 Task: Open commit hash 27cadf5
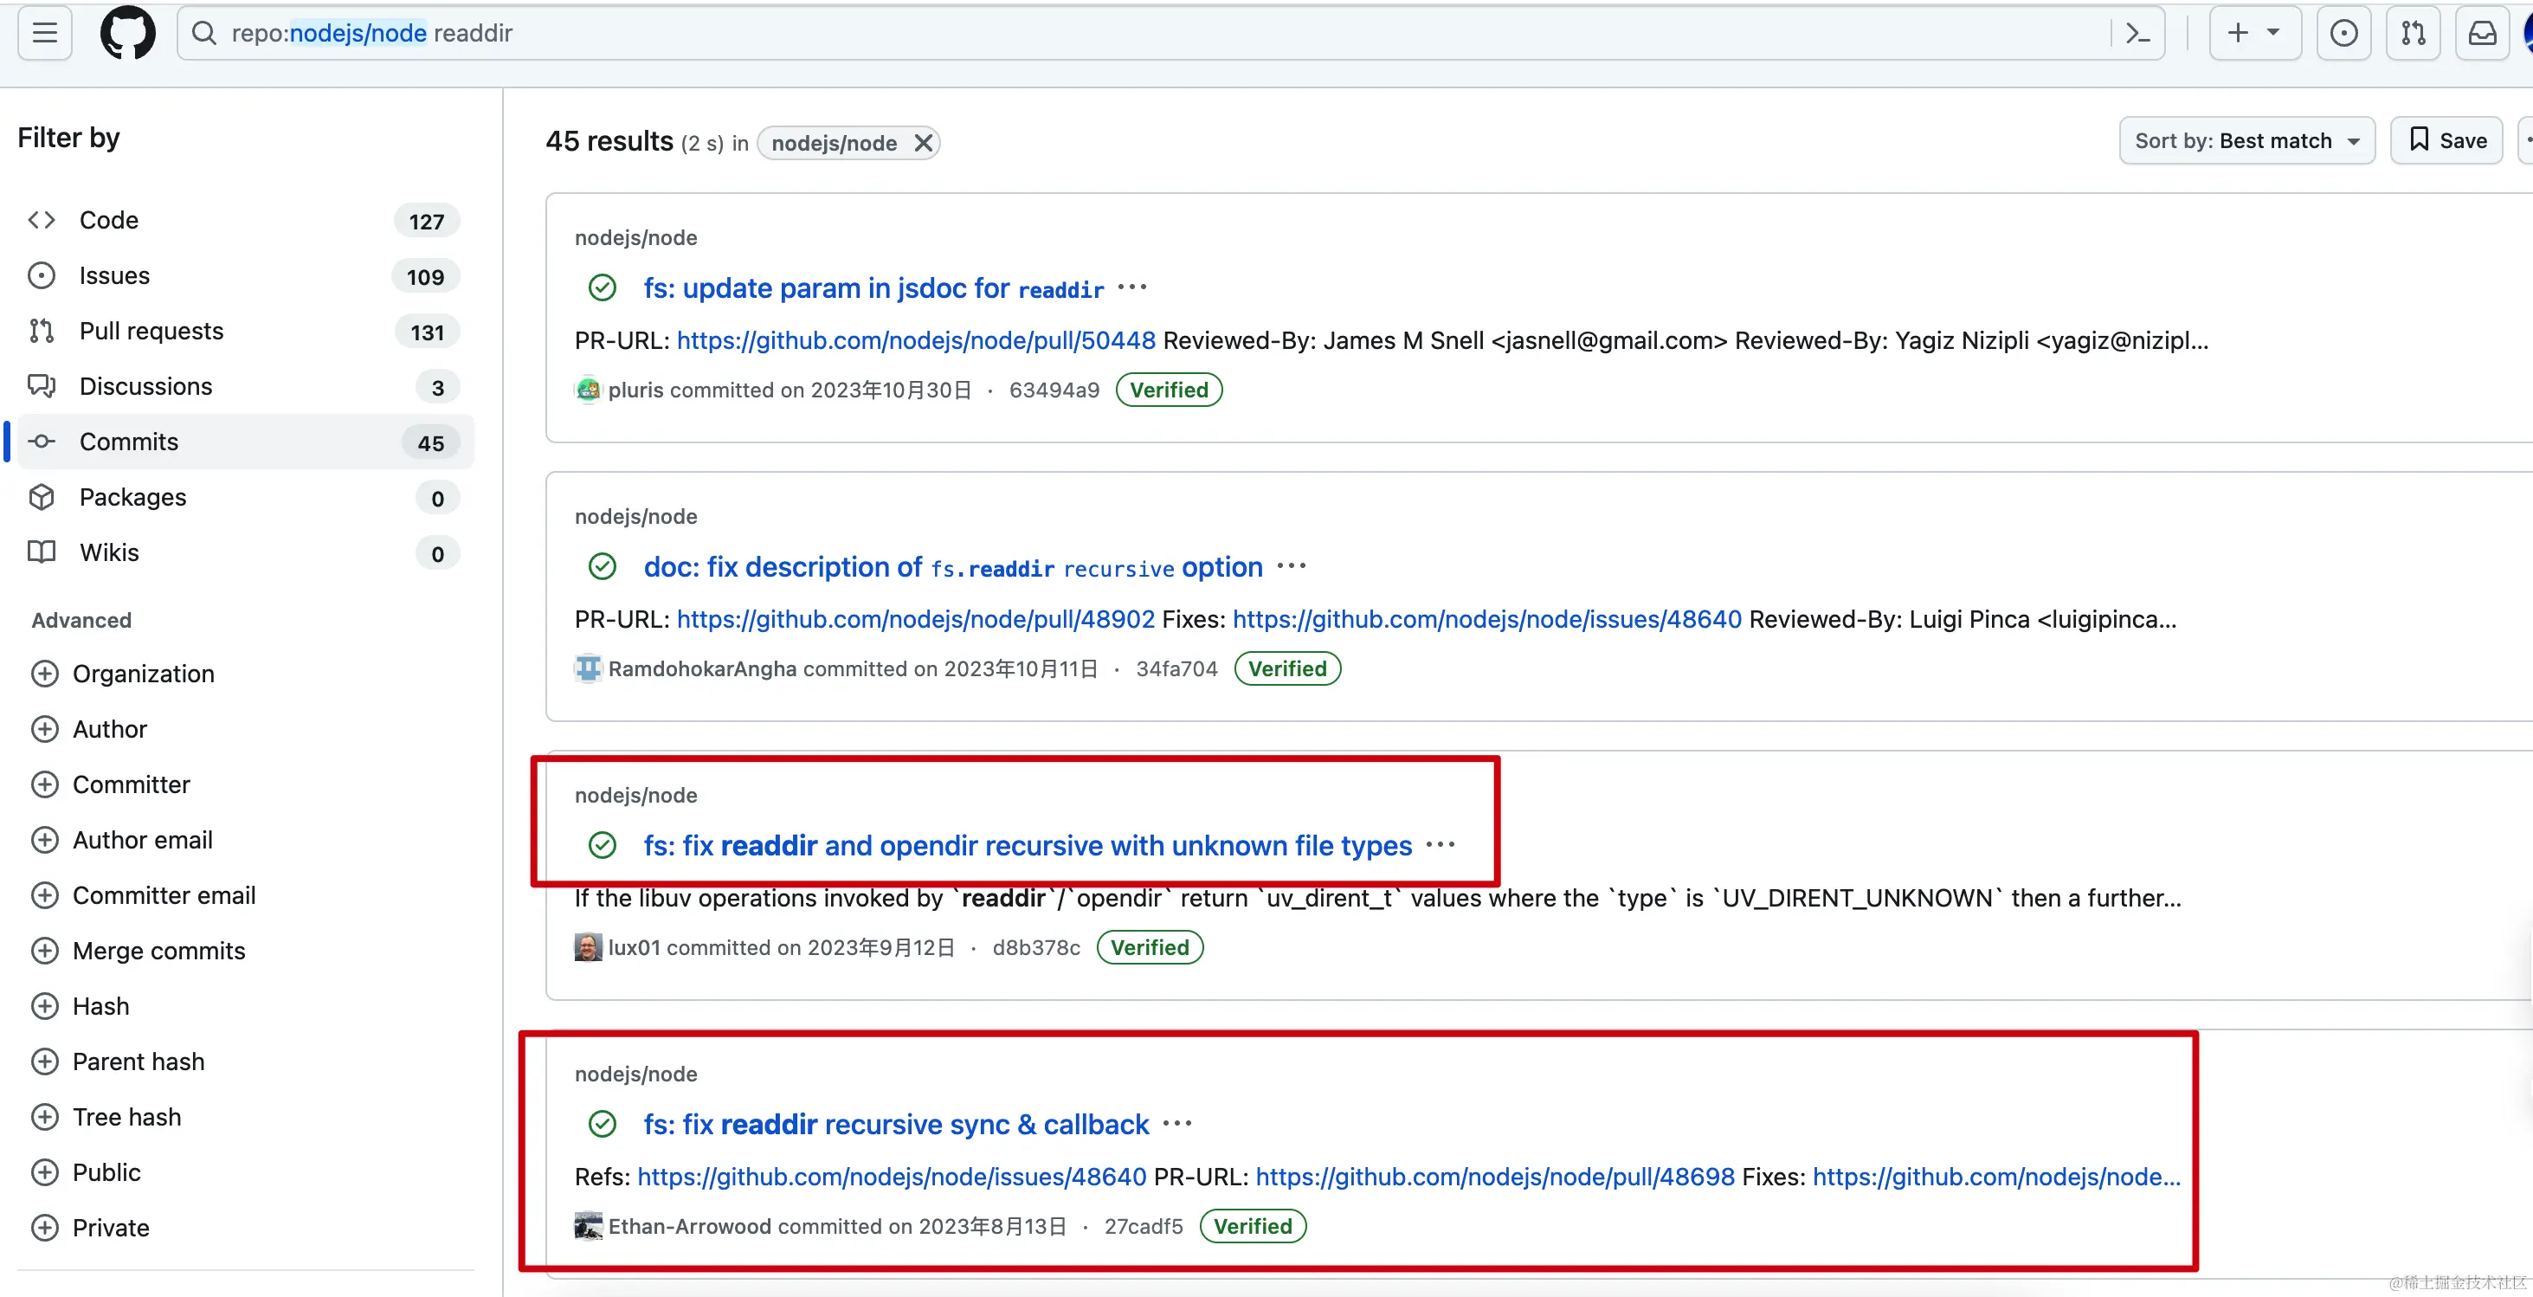pyautogui.click(x=1143, y=1227)
